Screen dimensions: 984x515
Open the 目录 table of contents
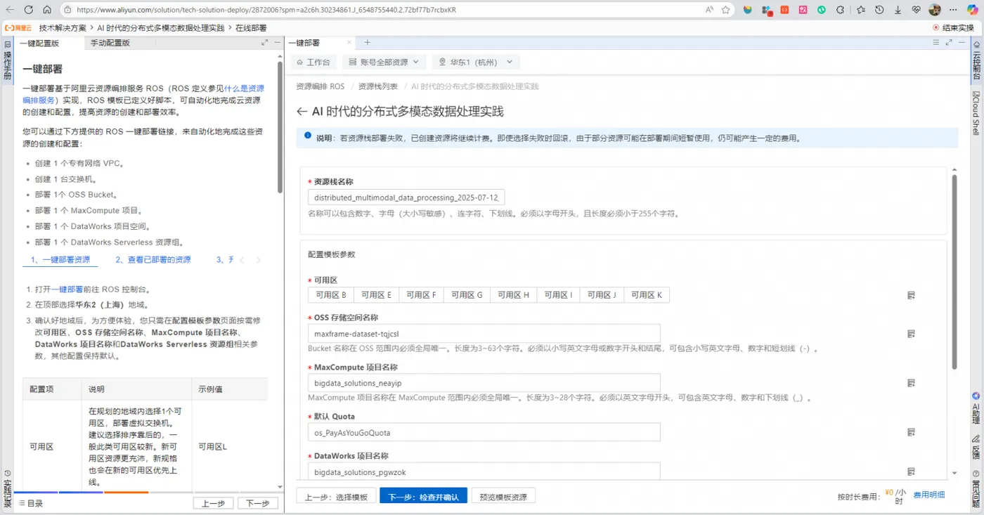pos(31,503)
